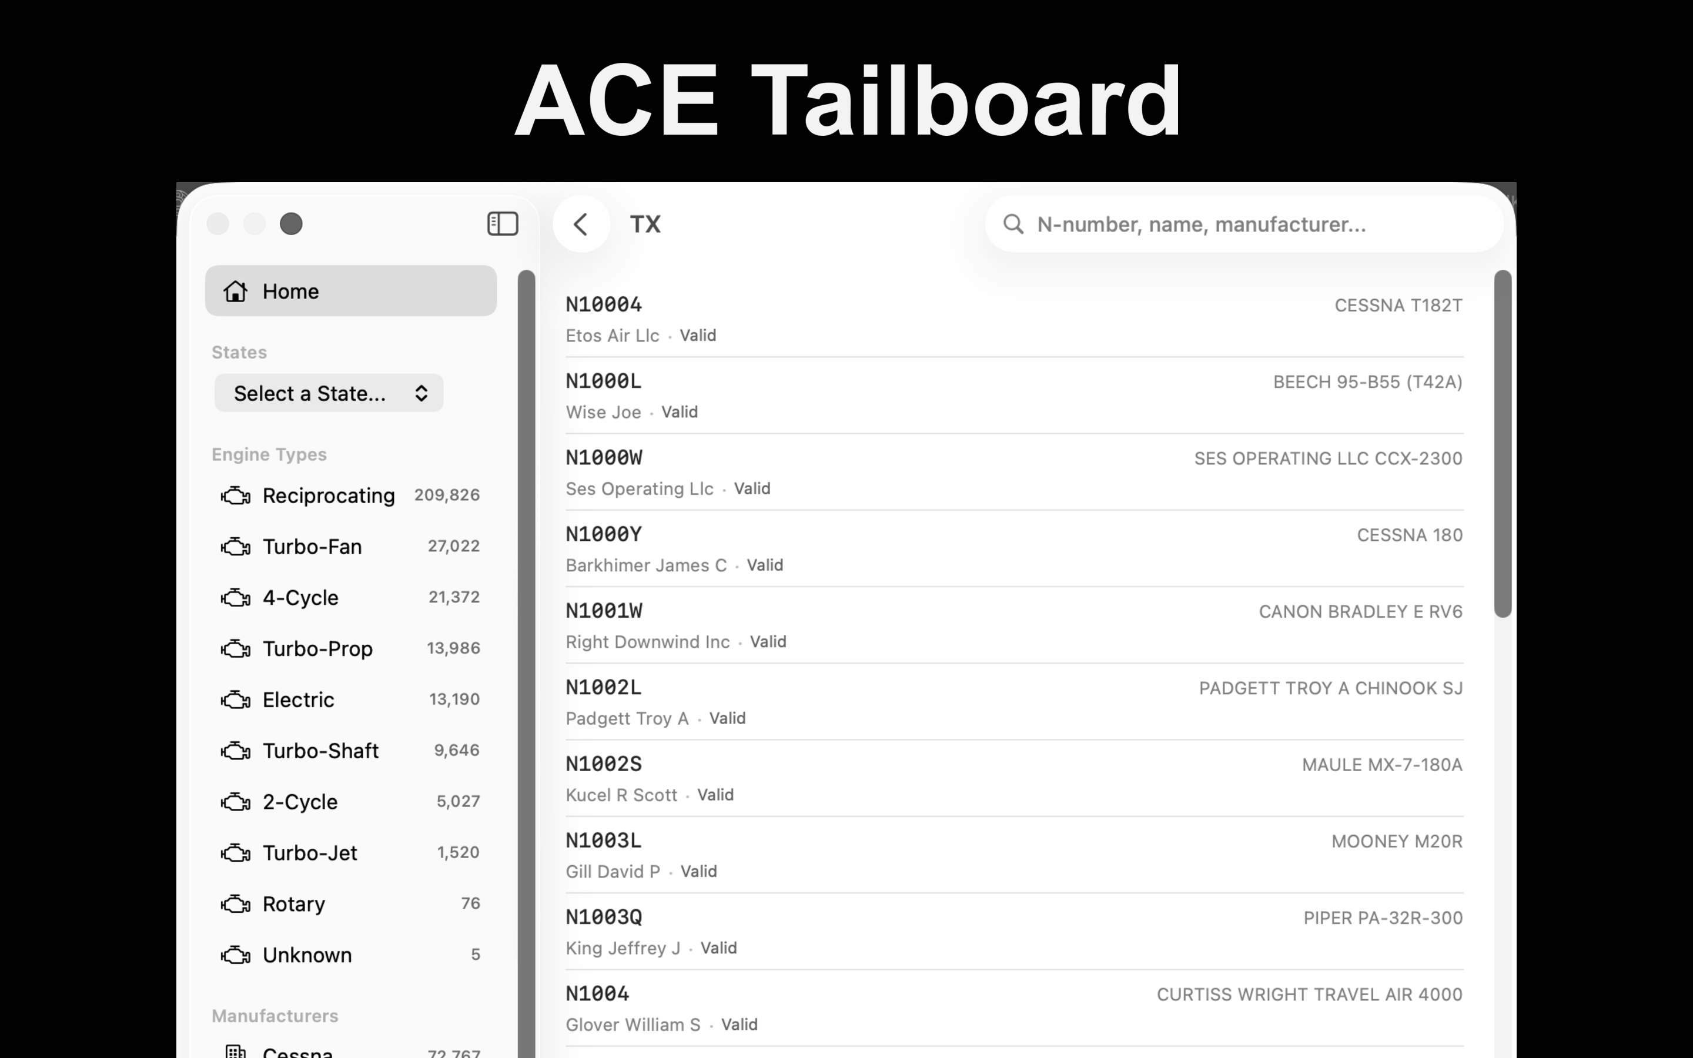Open aircraft record N1003Q

(1015, 932)
